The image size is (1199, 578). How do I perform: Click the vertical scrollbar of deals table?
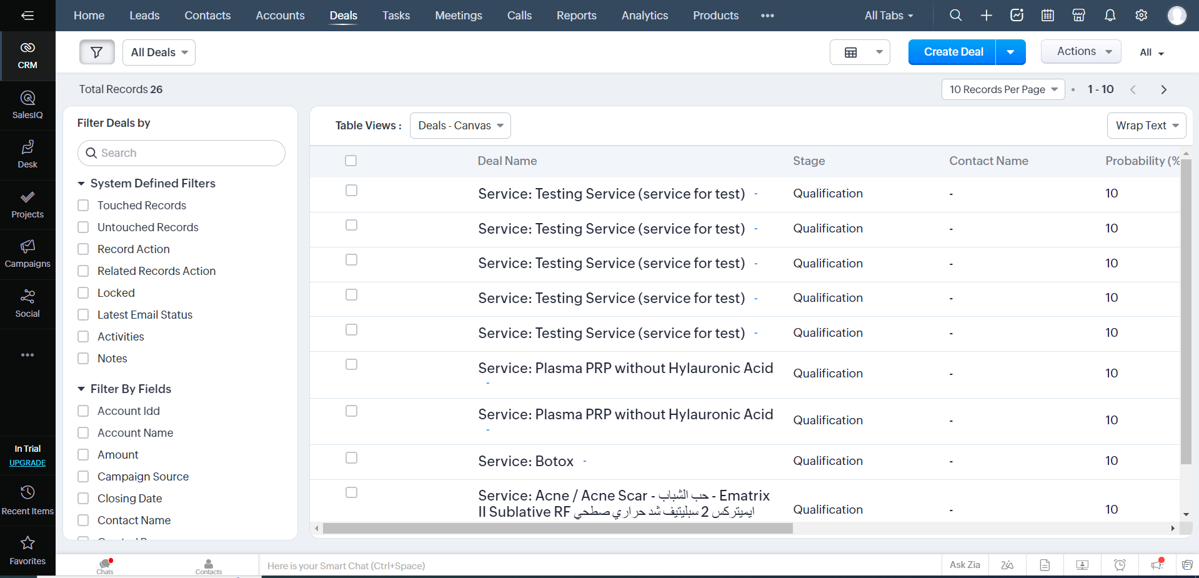click(1186, 311)
